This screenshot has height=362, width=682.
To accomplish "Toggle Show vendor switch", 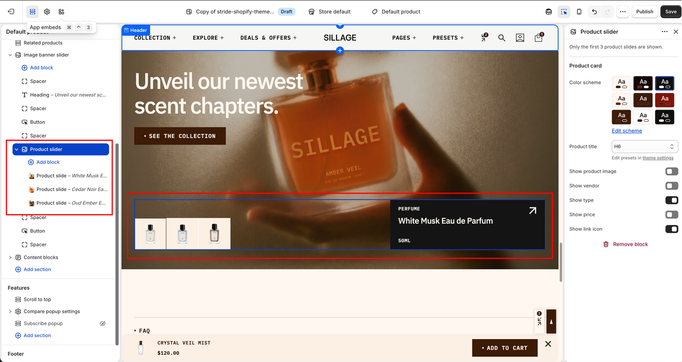I will coord(672,186).
